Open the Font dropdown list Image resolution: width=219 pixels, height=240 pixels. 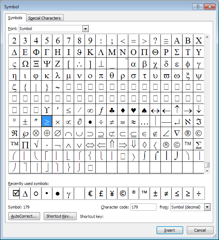pyautogui.click(x=85, y=29)
